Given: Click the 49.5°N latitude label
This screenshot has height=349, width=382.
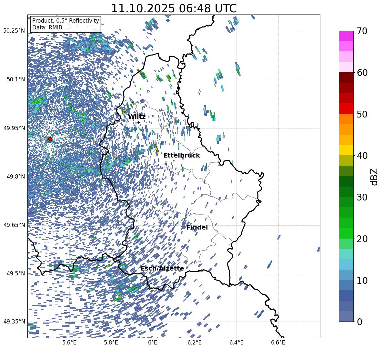Looking at the screenshot, I should (x=15, y=273).
